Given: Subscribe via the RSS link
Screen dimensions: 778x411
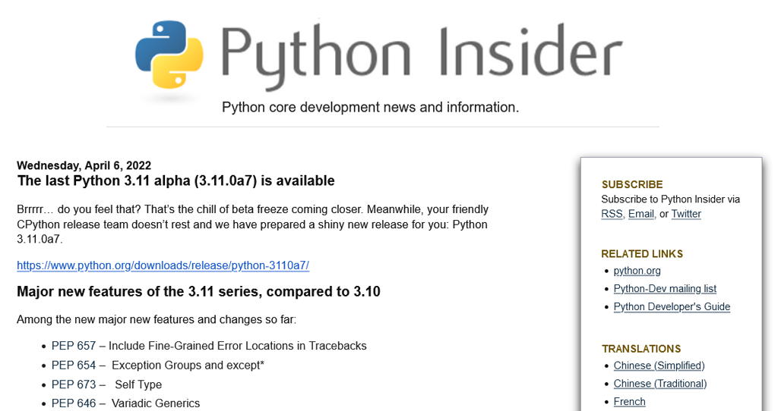Looking at the screenshot, I should [x=612, y=214].
